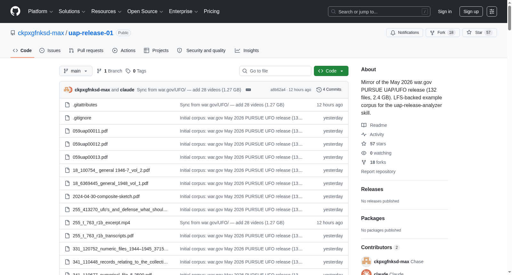Click Report repository link
Image resolution: width=512 pixels, height=275 pixels.
(378, 172)
